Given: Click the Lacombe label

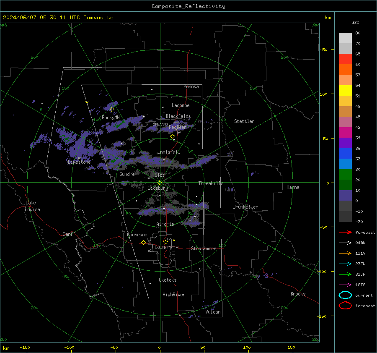Looking at the screenshot, I should (x=181, y=105).
